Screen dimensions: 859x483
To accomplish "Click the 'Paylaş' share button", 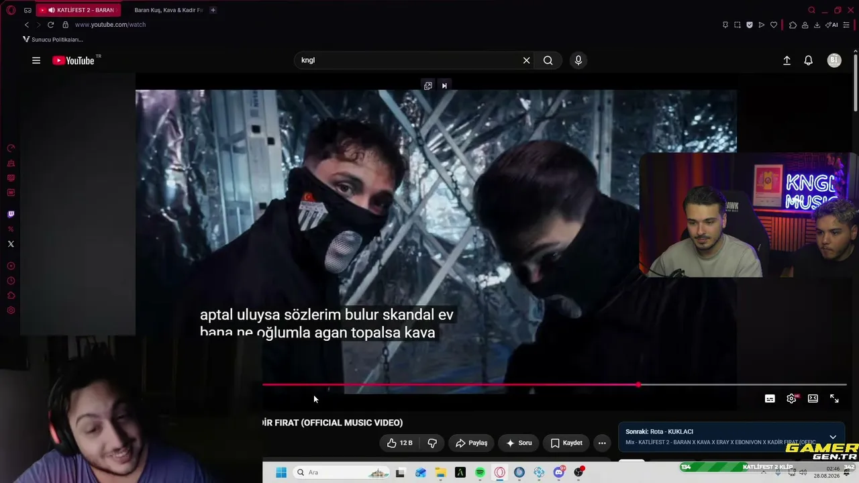I will click(x=471, y=443).
